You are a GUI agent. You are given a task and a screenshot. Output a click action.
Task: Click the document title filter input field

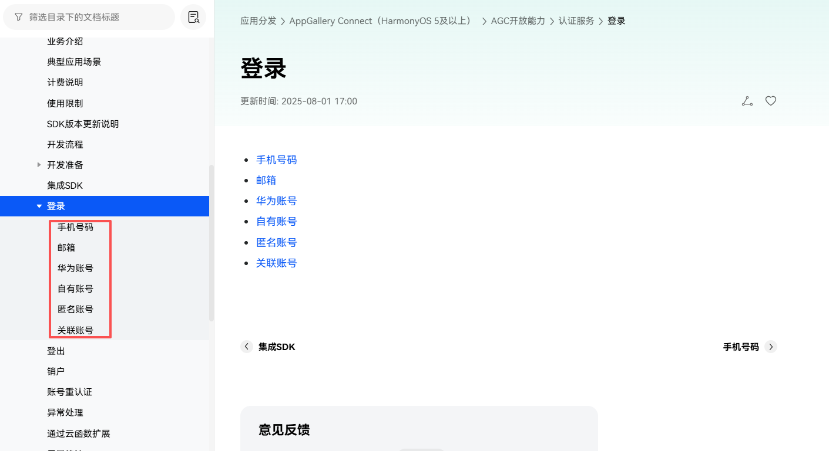[x=88, y=17]
